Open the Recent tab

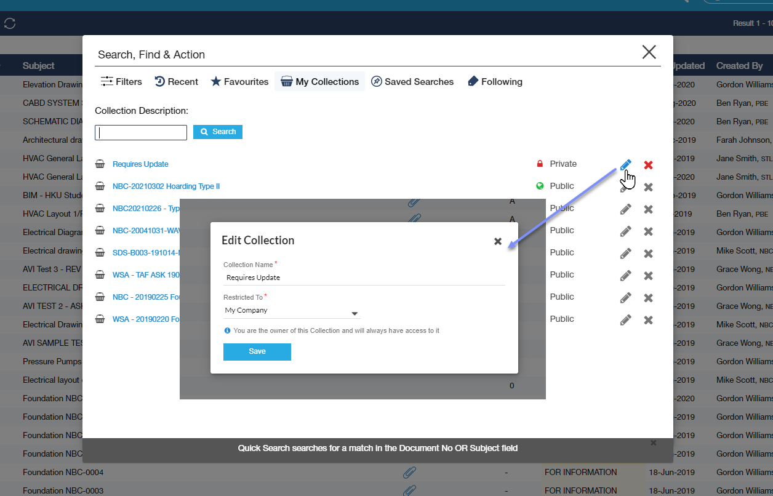[x=176, y=82]
